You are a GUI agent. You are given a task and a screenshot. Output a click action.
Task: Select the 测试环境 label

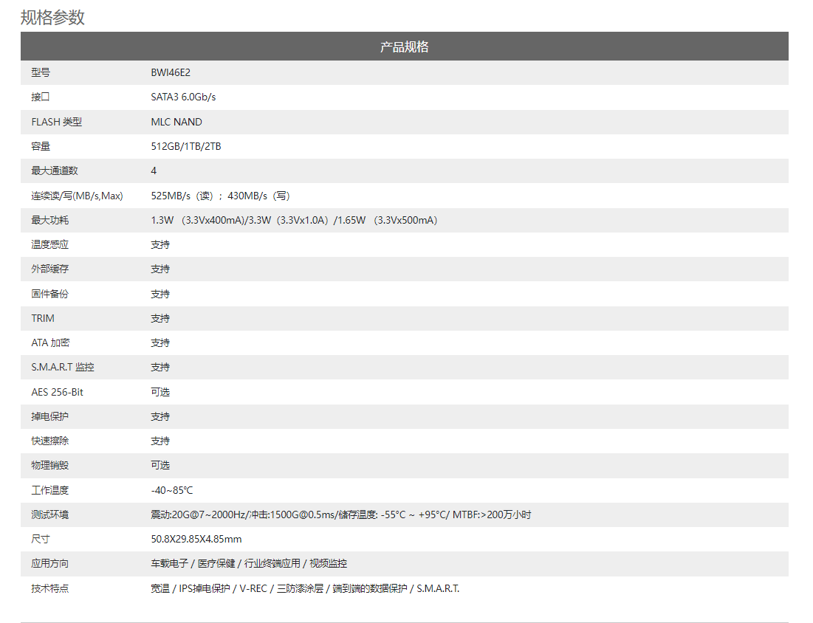click(49, 514)
